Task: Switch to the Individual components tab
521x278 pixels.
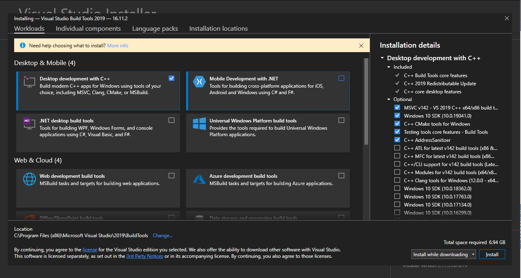Action: 88,28
